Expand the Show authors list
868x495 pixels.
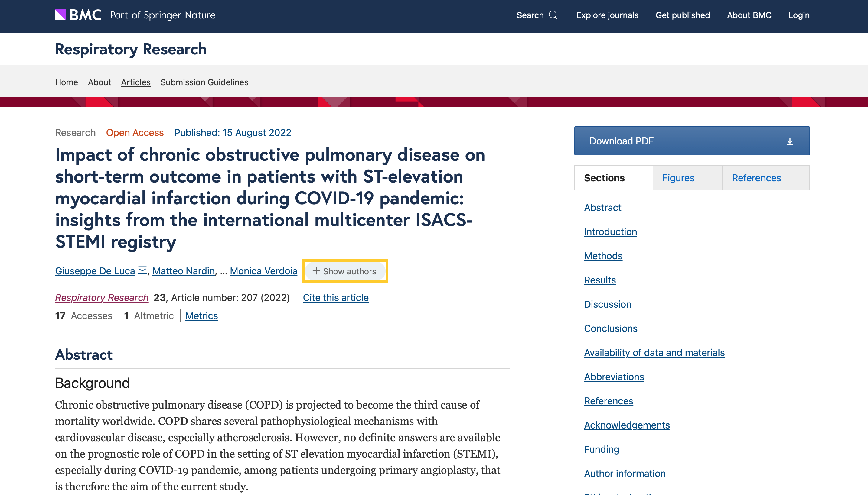pyautogui.click(x=345, y=271)
